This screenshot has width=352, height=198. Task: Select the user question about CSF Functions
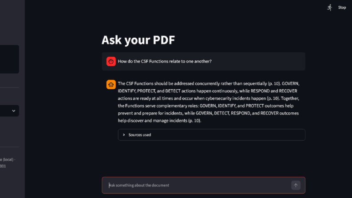[x=165, y=61]
